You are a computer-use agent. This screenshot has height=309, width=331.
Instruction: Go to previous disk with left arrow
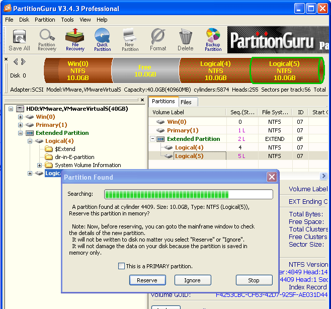(x=16, y=62)
